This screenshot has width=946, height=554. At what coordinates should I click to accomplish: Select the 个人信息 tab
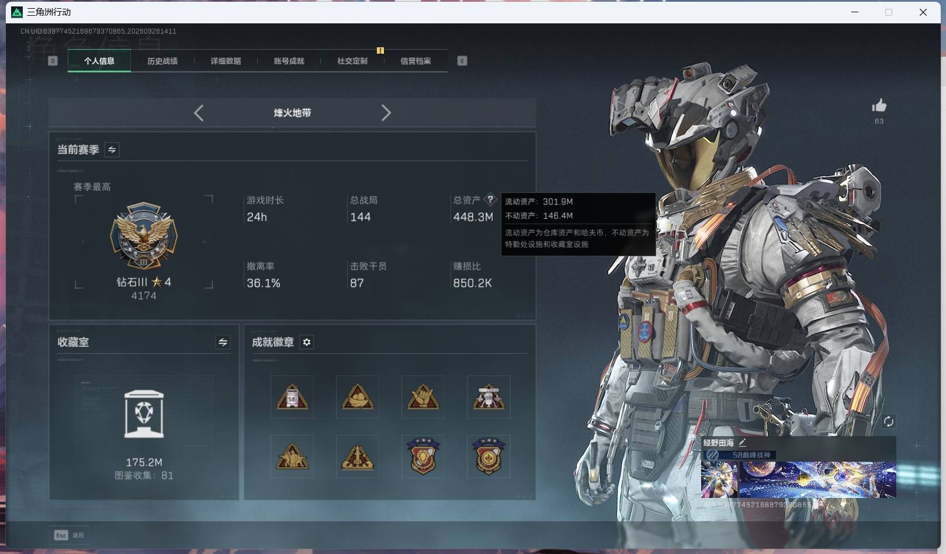[99, 61]
